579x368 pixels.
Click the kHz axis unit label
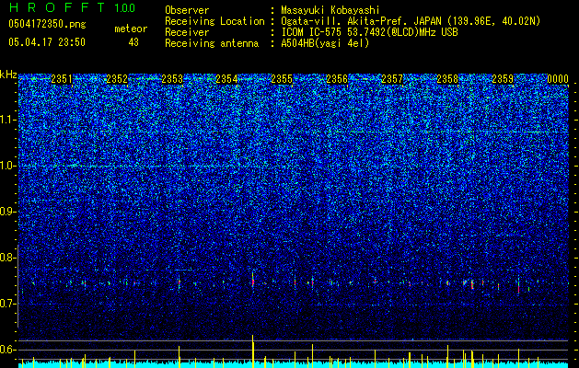(8, 75)
